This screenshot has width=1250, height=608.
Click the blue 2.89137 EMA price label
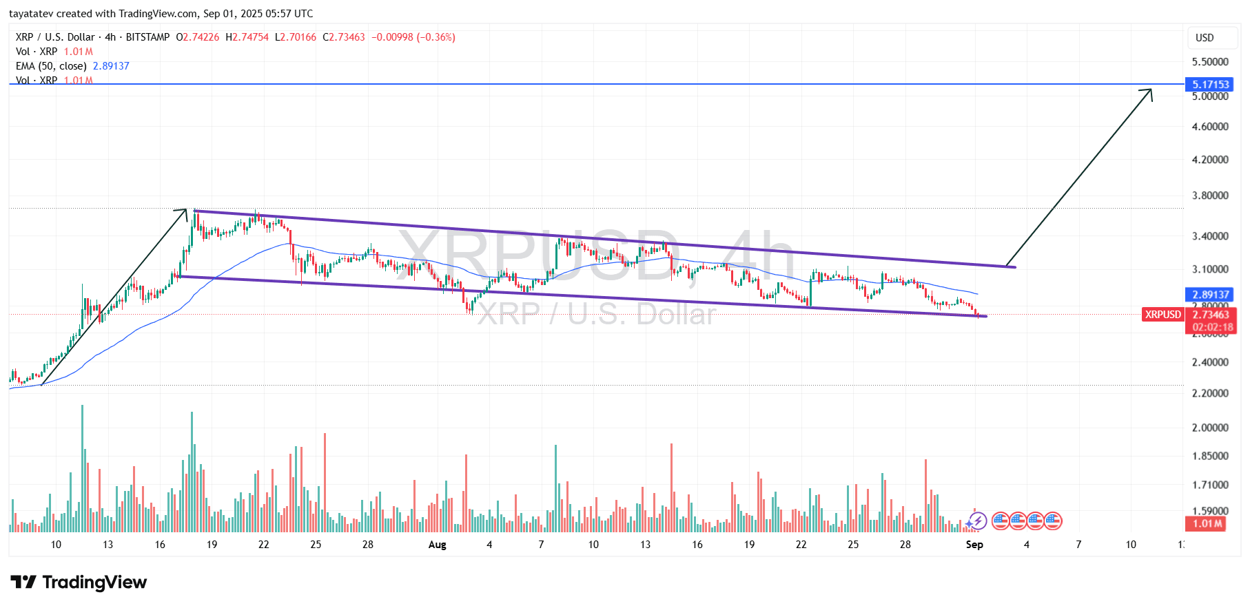coord(1211,295)
